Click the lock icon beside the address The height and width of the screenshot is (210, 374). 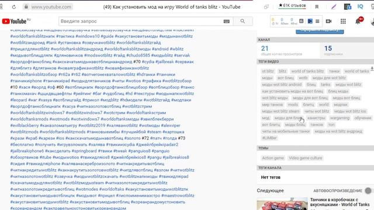pyautogui.click(x=26, y=7)
